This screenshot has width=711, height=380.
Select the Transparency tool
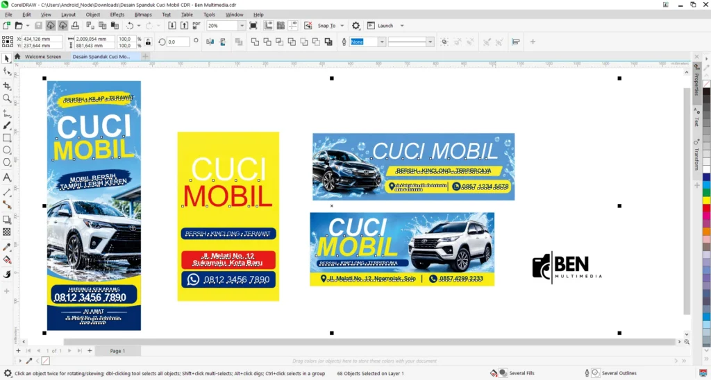[6, 232]
